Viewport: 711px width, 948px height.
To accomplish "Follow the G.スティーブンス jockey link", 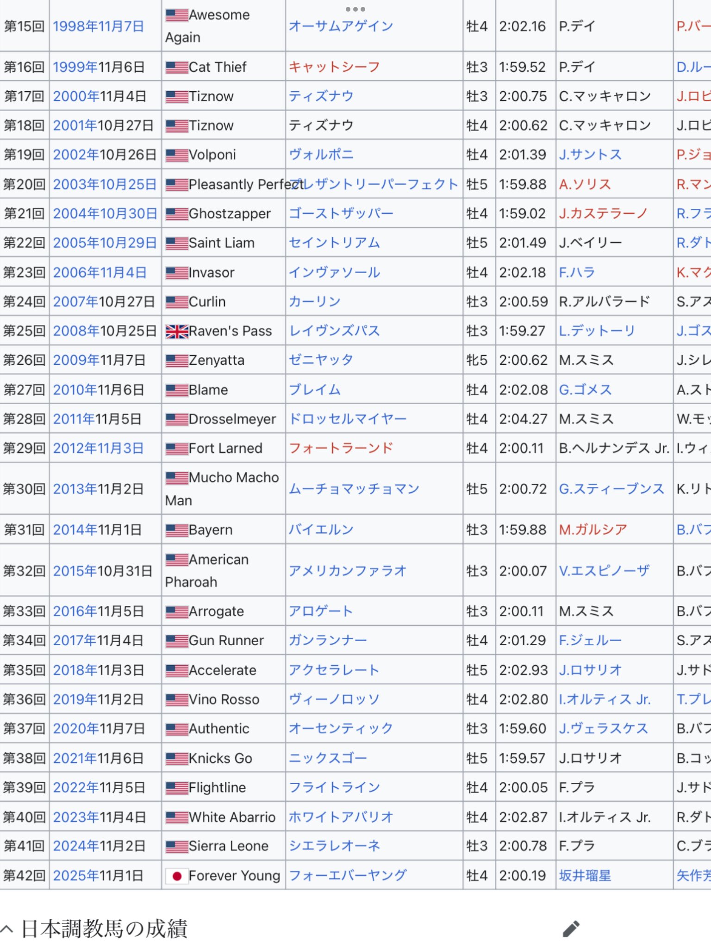I will coord(611,489).
